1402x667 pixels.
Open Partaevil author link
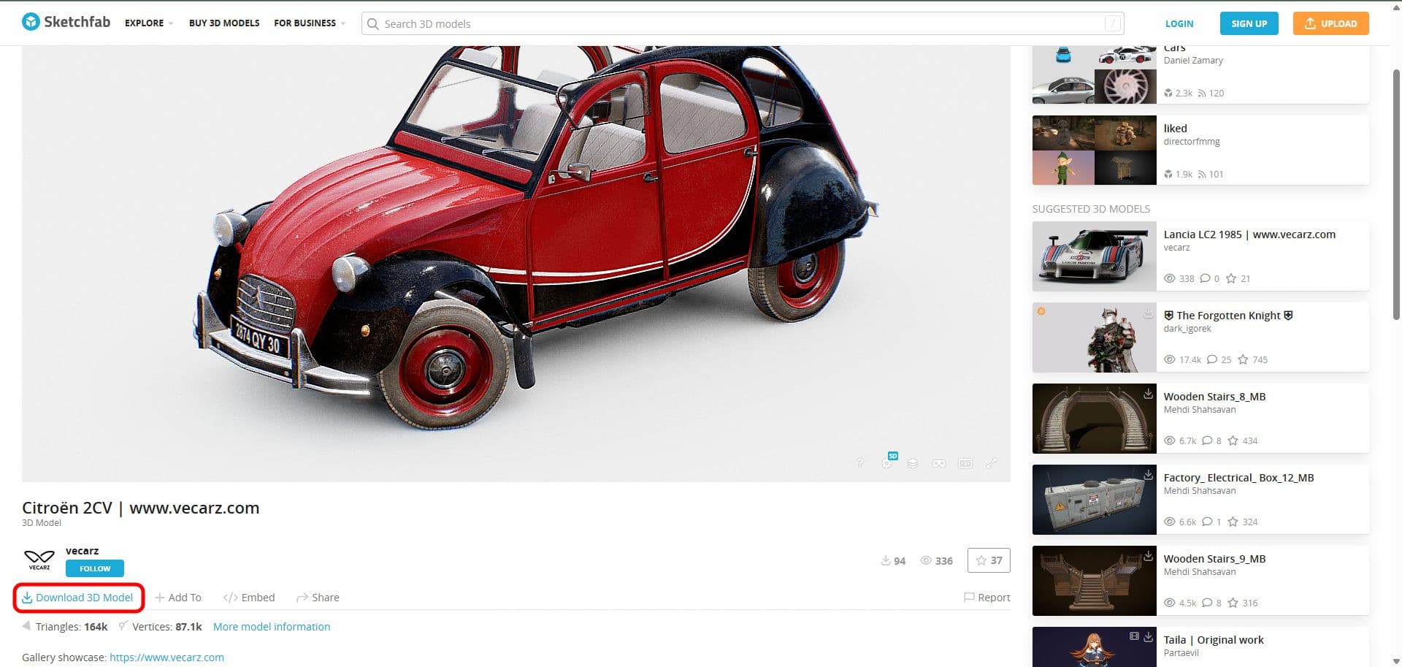tap(1181, 653)
